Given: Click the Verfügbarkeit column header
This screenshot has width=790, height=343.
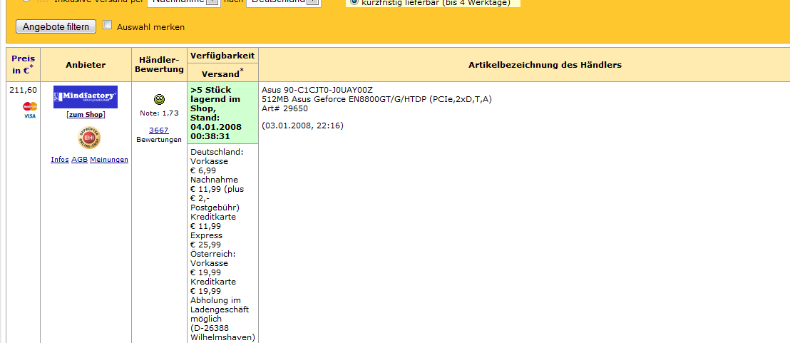Looking at the screenshot, I should [x=222, y=56].
